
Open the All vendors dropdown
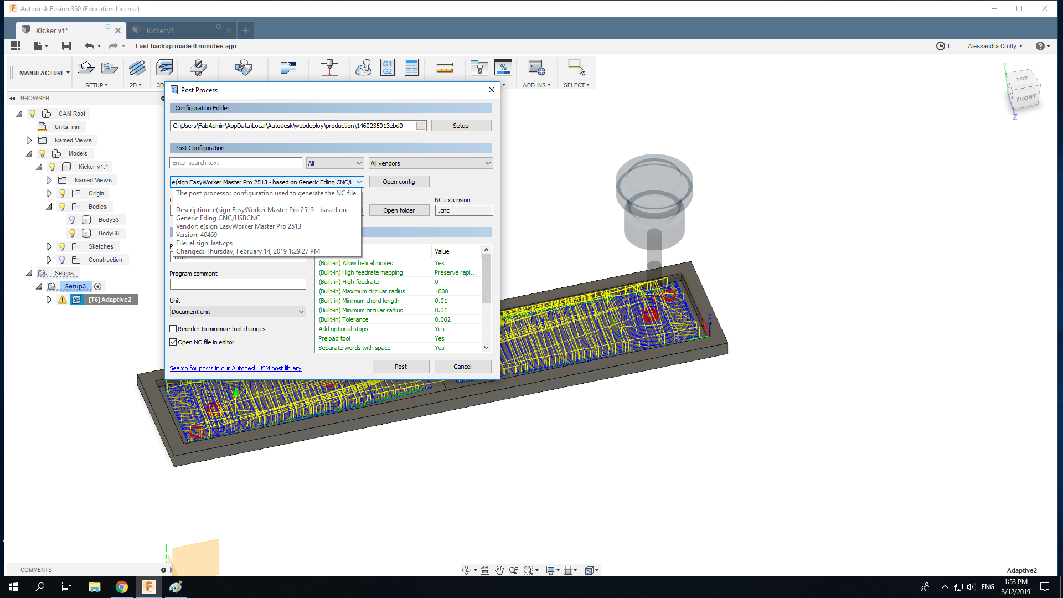431,163
